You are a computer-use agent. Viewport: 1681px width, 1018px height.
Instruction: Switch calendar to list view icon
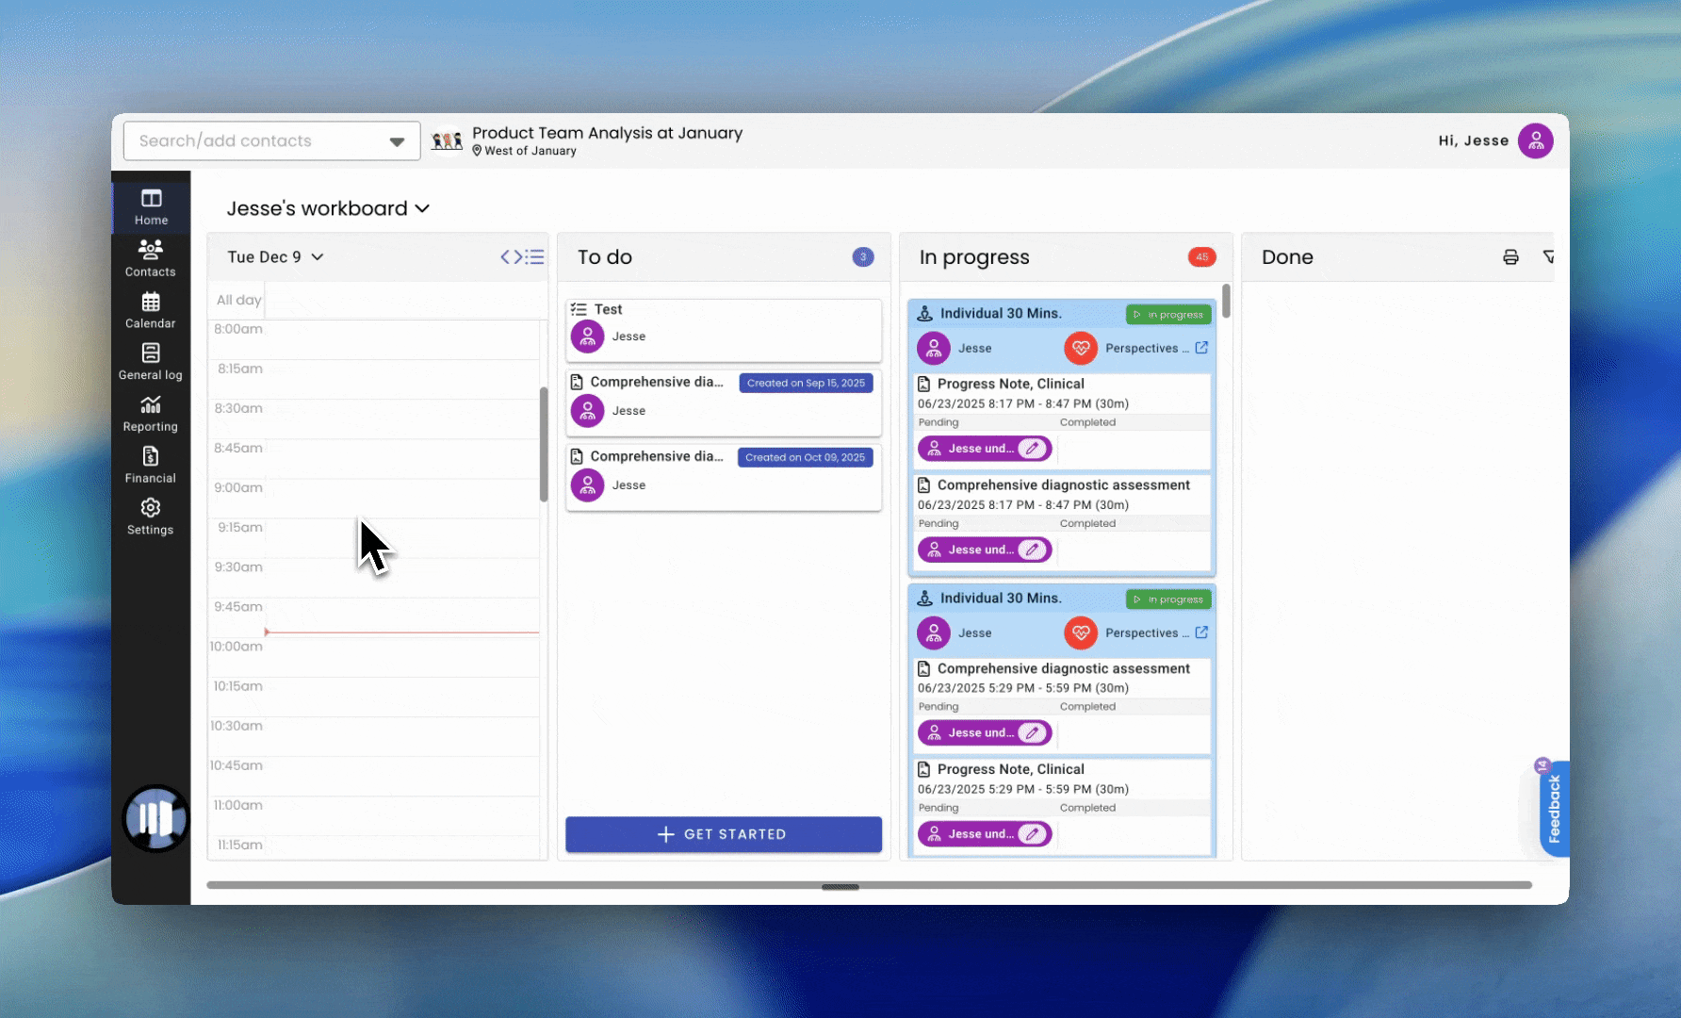536,257
